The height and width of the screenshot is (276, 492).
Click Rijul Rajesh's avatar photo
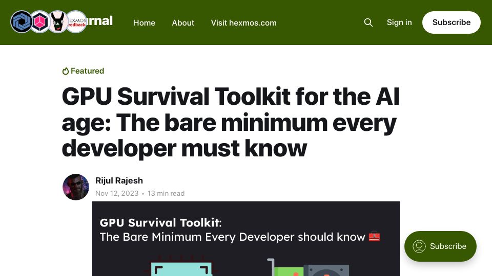76,187
